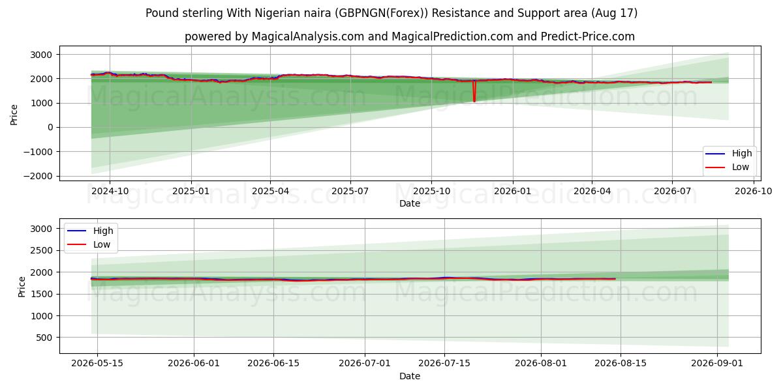
Task: Click the 2500 price tick
Action: click(42, 250)
